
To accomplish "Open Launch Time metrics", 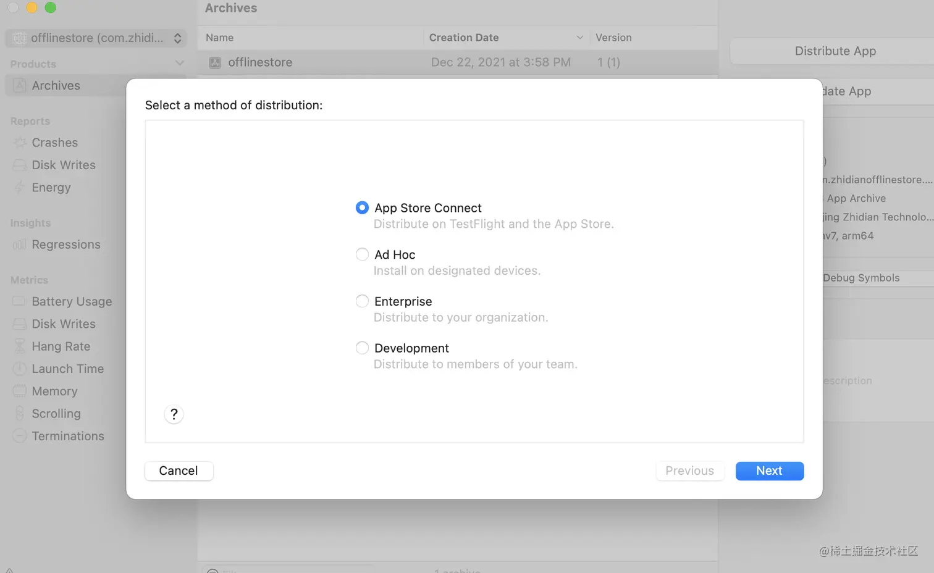I will [x=68, y=369].
